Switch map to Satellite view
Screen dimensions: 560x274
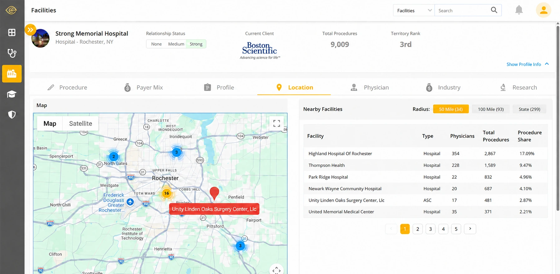[81, 123]
